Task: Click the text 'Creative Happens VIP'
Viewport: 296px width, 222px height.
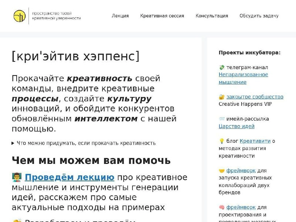Action: (245, 104)
